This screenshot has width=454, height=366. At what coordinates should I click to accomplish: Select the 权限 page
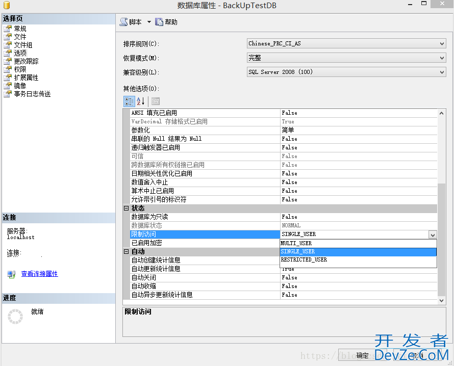click(x=20, y=69)
